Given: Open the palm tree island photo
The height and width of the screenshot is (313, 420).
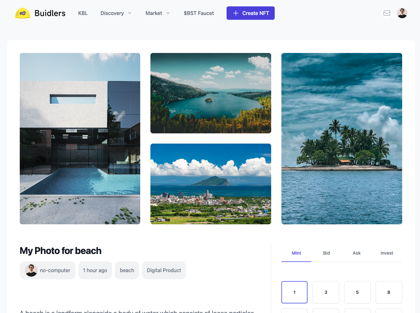Looking at the screenshot, I should click(342, 138).
